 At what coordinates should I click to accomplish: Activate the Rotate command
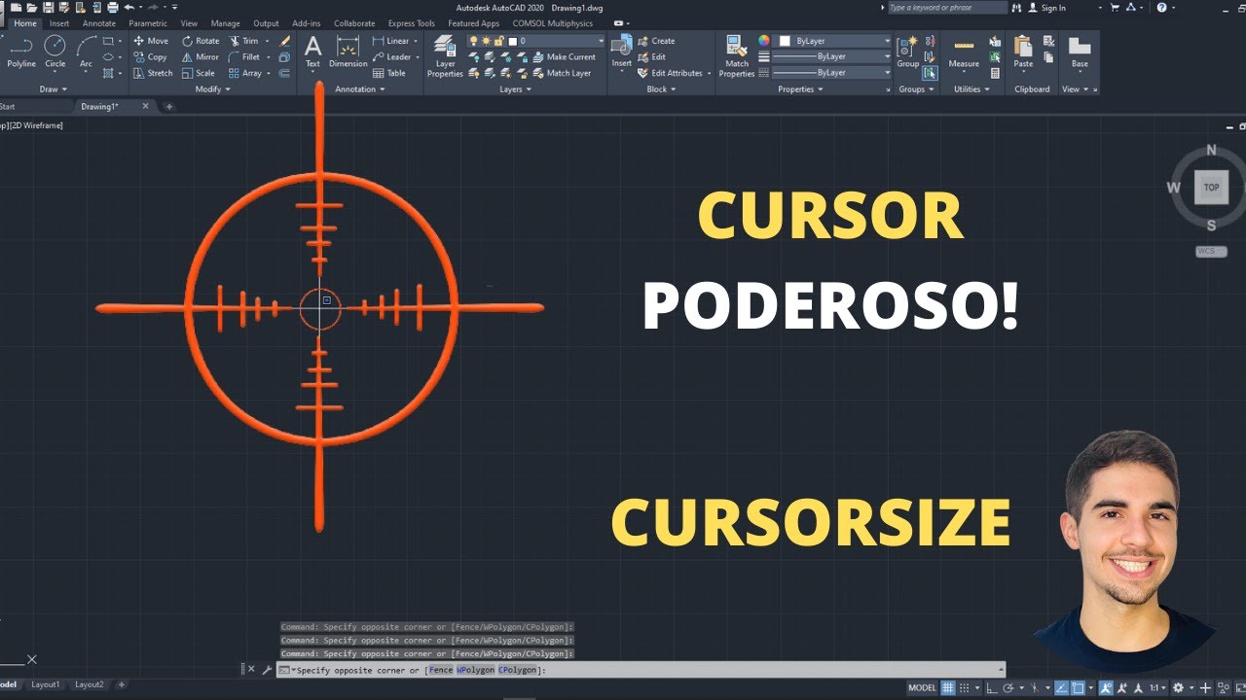(200, 41)
